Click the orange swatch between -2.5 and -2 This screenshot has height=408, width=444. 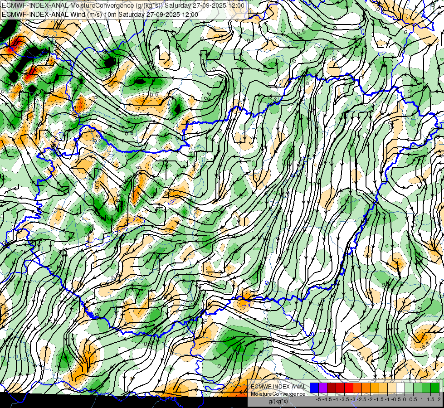pyautogui.click(x=366, y=388)
